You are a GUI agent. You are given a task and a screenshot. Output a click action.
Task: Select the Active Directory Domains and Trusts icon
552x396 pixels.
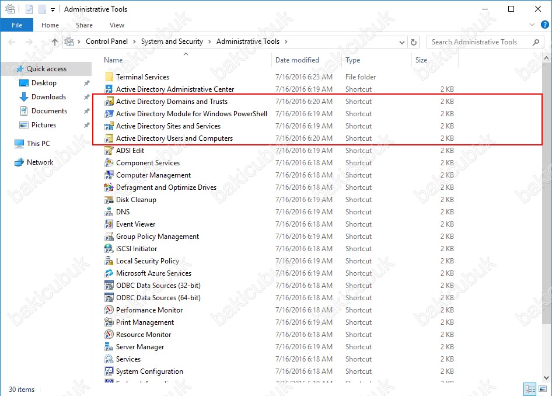point(109,102)
